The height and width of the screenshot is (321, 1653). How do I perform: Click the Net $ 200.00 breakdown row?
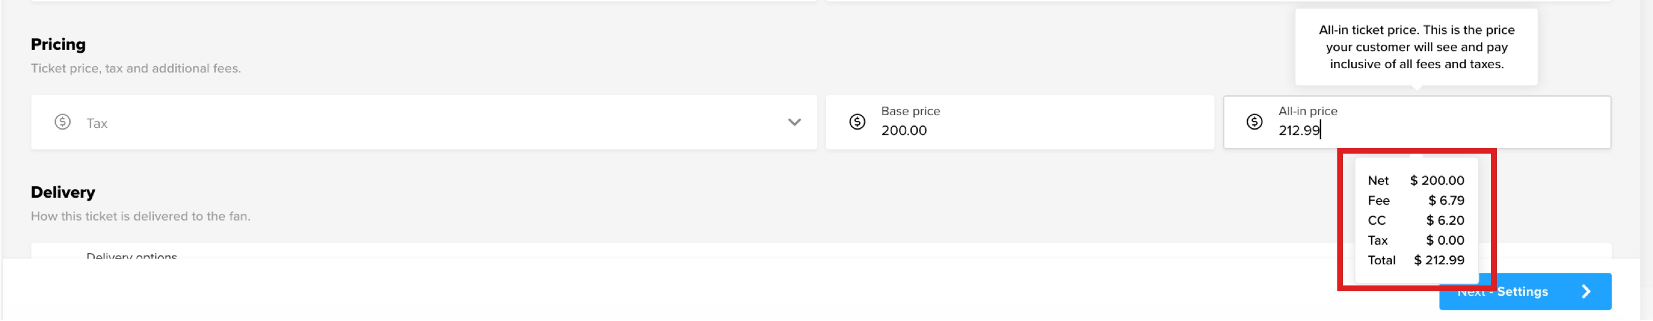click(x=1415, y=181)
